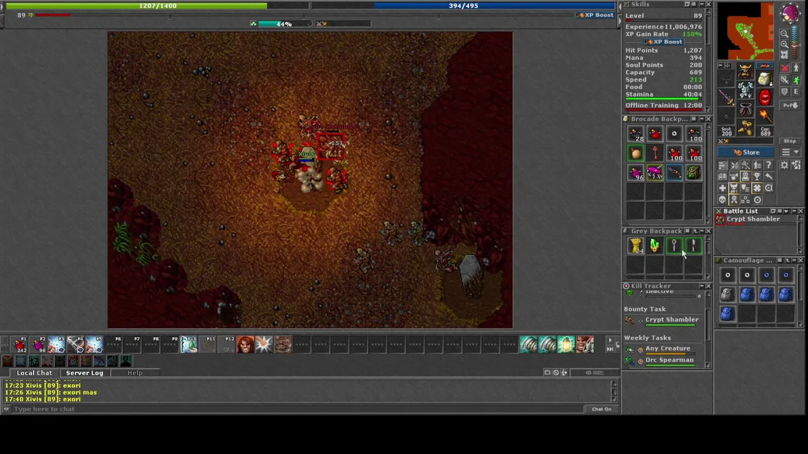This screenshot has height=454, width=808.
Task: Click the helmet equipment slot
Action: coord(746,70)
